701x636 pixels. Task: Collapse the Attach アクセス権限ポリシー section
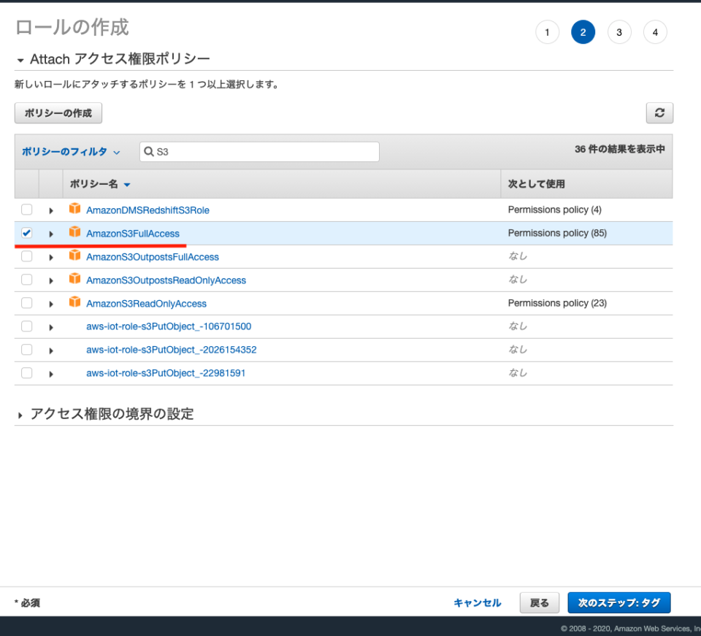(x=20, y=60)
